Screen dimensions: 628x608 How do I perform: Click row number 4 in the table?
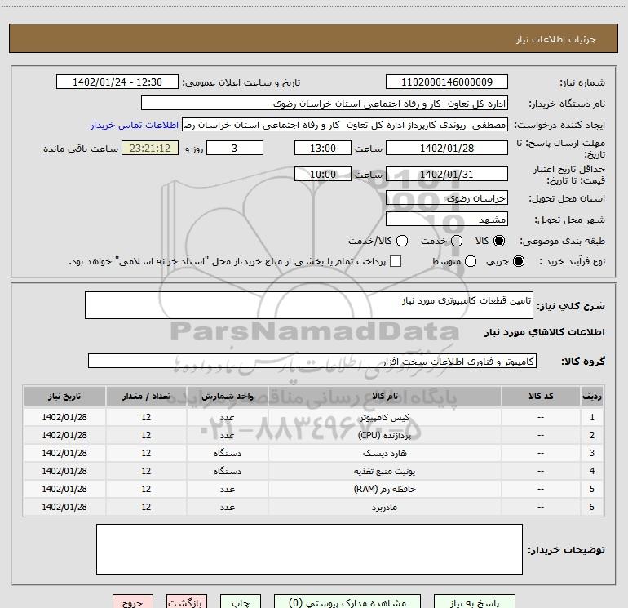(x=592, y=471)
